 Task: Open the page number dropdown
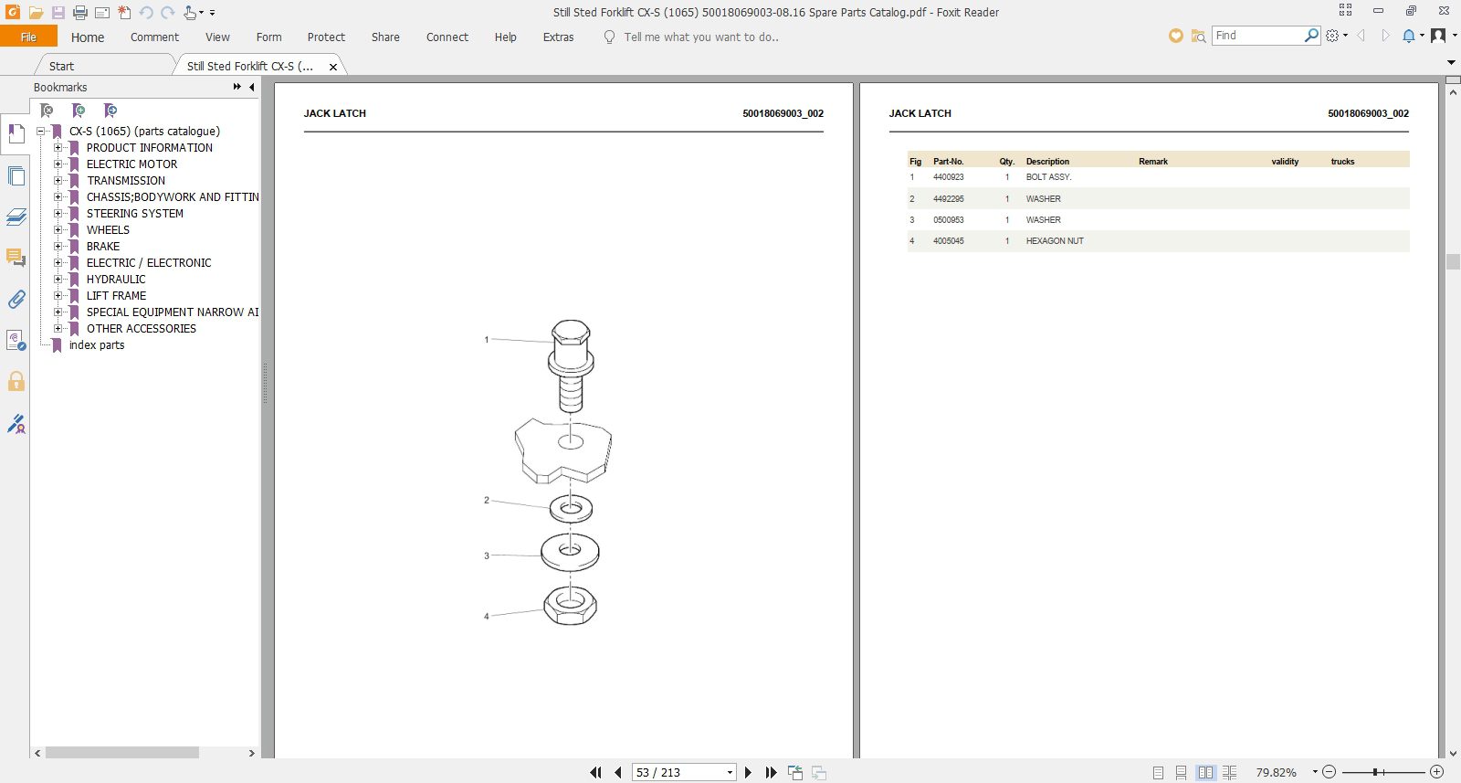[730, 773]
